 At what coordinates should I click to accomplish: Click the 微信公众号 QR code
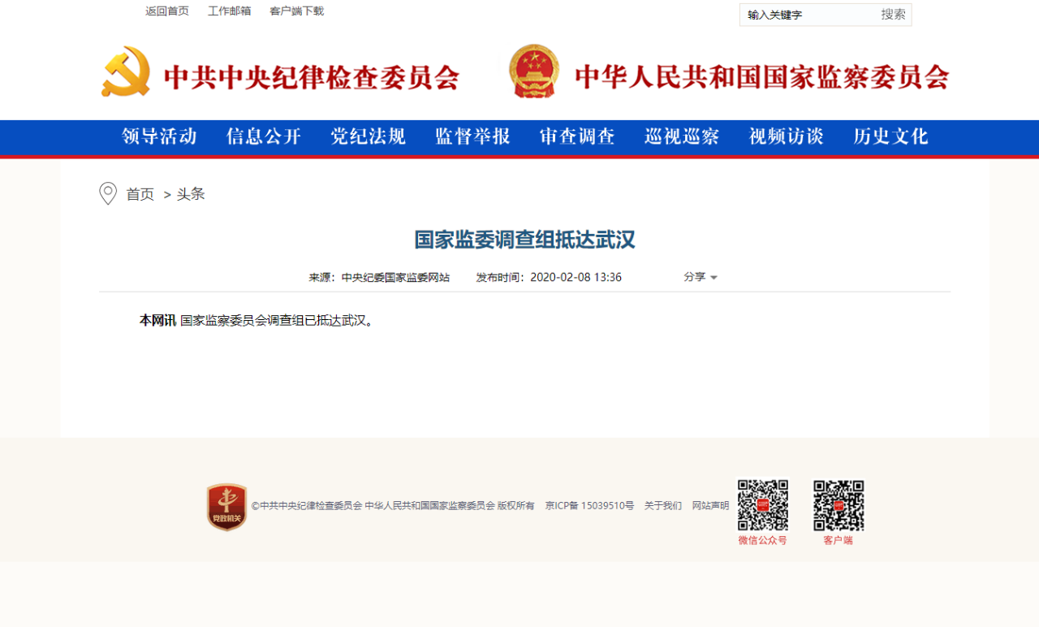(x=762, y=505)
